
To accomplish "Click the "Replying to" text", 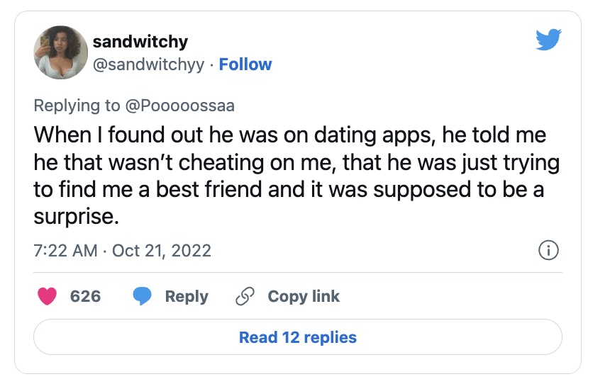I will [77, 106].
